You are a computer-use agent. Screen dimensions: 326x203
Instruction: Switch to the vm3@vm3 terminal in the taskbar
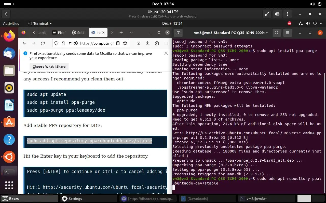[x=267, y=199]
